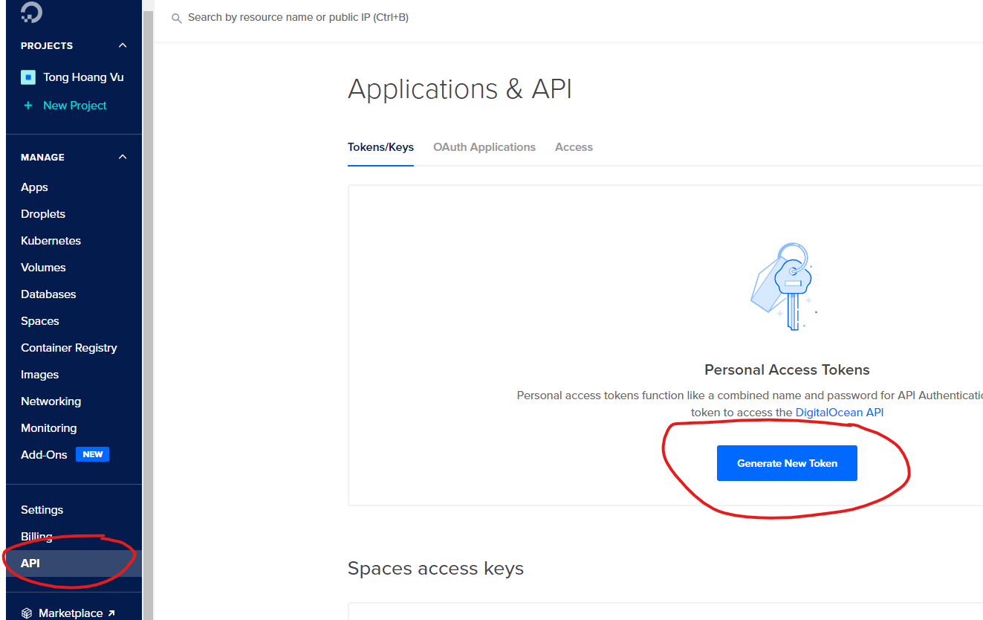Select the Tokens/Keys tab
Screen dimensions: 983x620
tap(380, 147)
